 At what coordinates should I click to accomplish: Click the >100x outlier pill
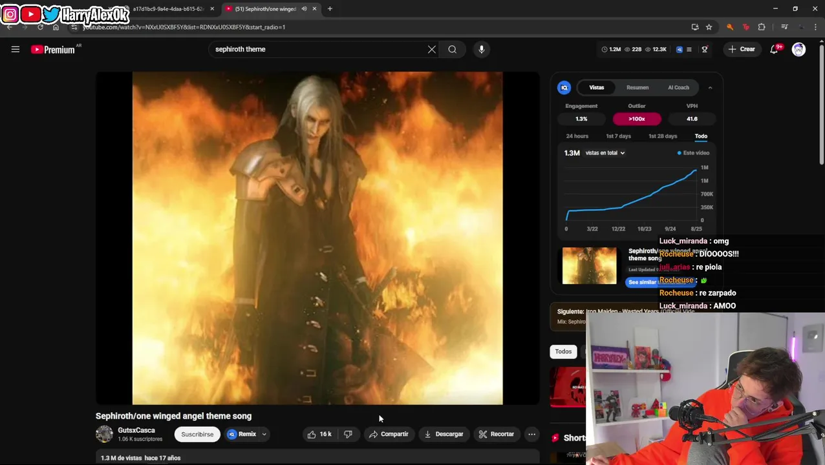click(x=637, y=119)
